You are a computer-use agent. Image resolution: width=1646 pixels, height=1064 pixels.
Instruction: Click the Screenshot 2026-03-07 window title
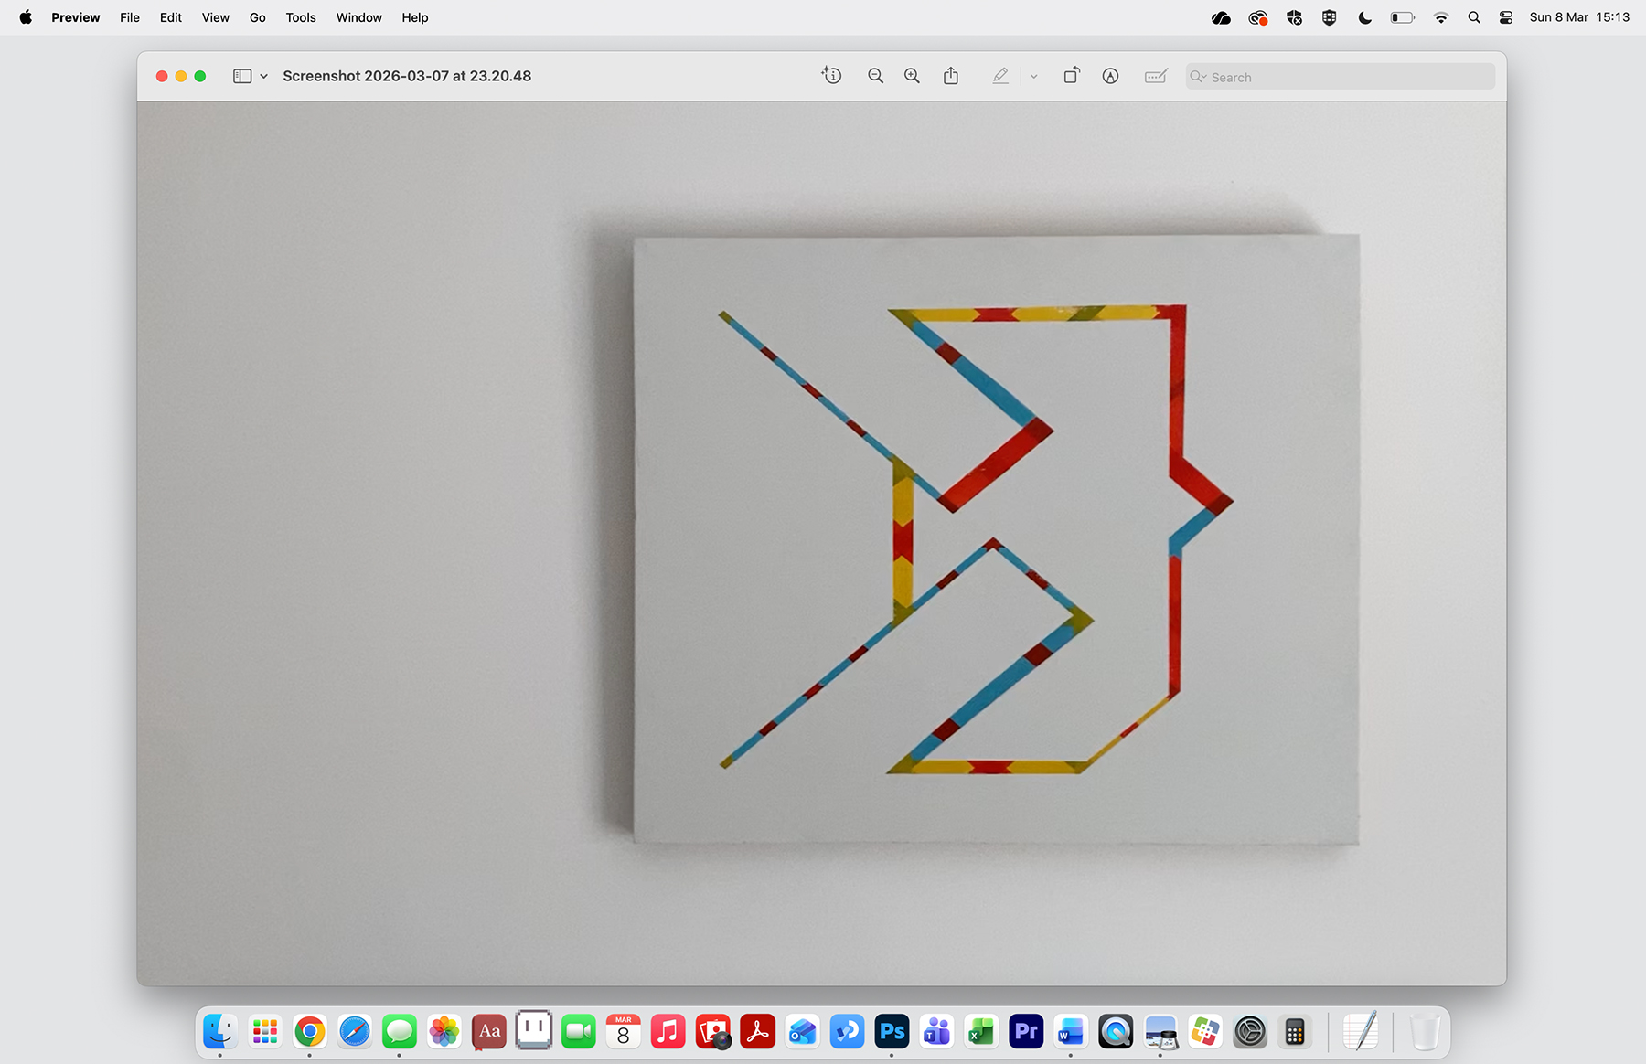pos(407,76)
